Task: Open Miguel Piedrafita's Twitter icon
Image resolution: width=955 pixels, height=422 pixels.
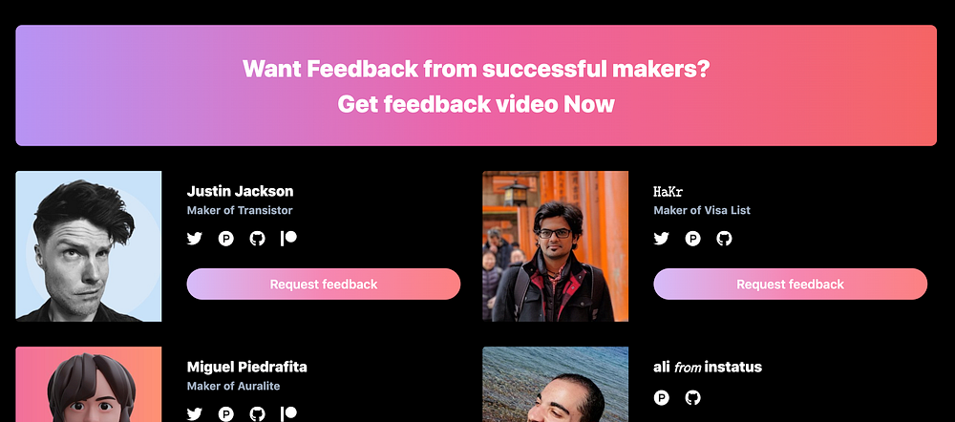Action: click(x=194, y=414)
